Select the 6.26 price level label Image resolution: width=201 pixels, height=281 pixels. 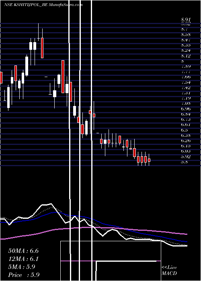[186, 140]
